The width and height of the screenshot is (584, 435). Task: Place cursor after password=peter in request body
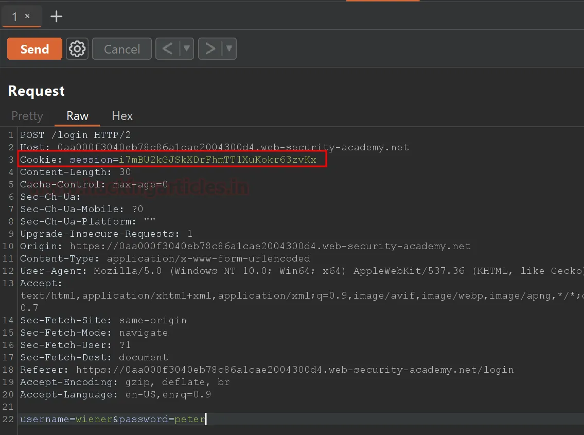(x=205, y=419)
